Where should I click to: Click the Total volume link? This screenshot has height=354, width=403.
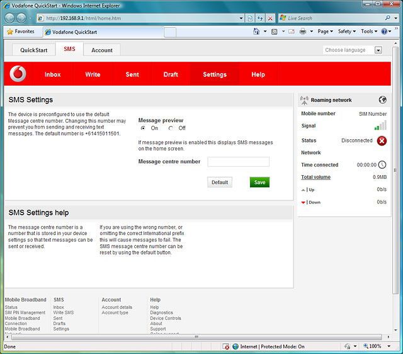pos(315,177)
